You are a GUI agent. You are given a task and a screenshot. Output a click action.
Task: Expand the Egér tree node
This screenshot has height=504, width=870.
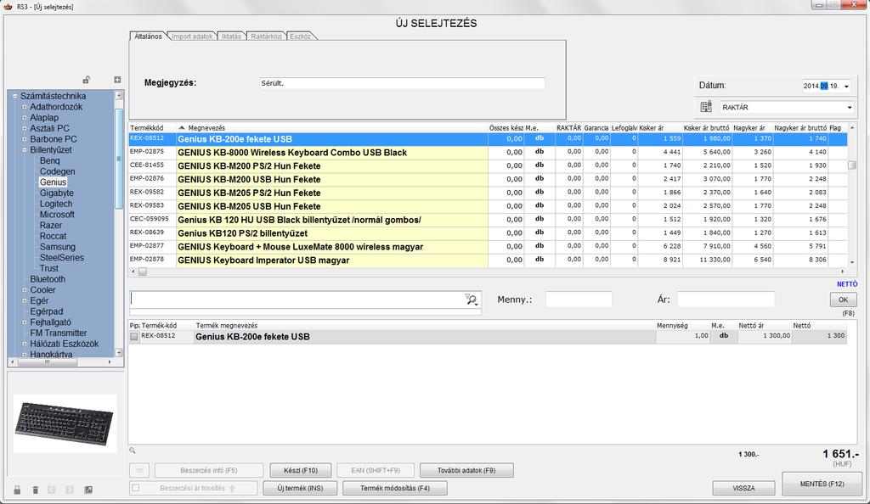click(25, 300)
